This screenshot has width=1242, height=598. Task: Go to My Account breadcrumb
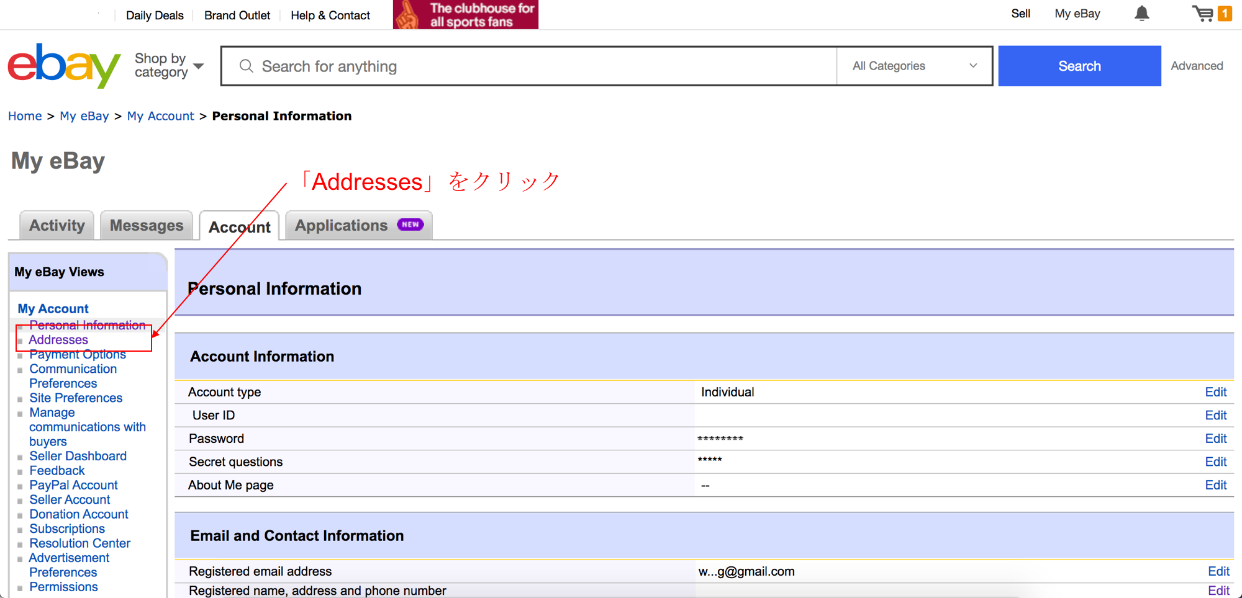coord(161,116)
